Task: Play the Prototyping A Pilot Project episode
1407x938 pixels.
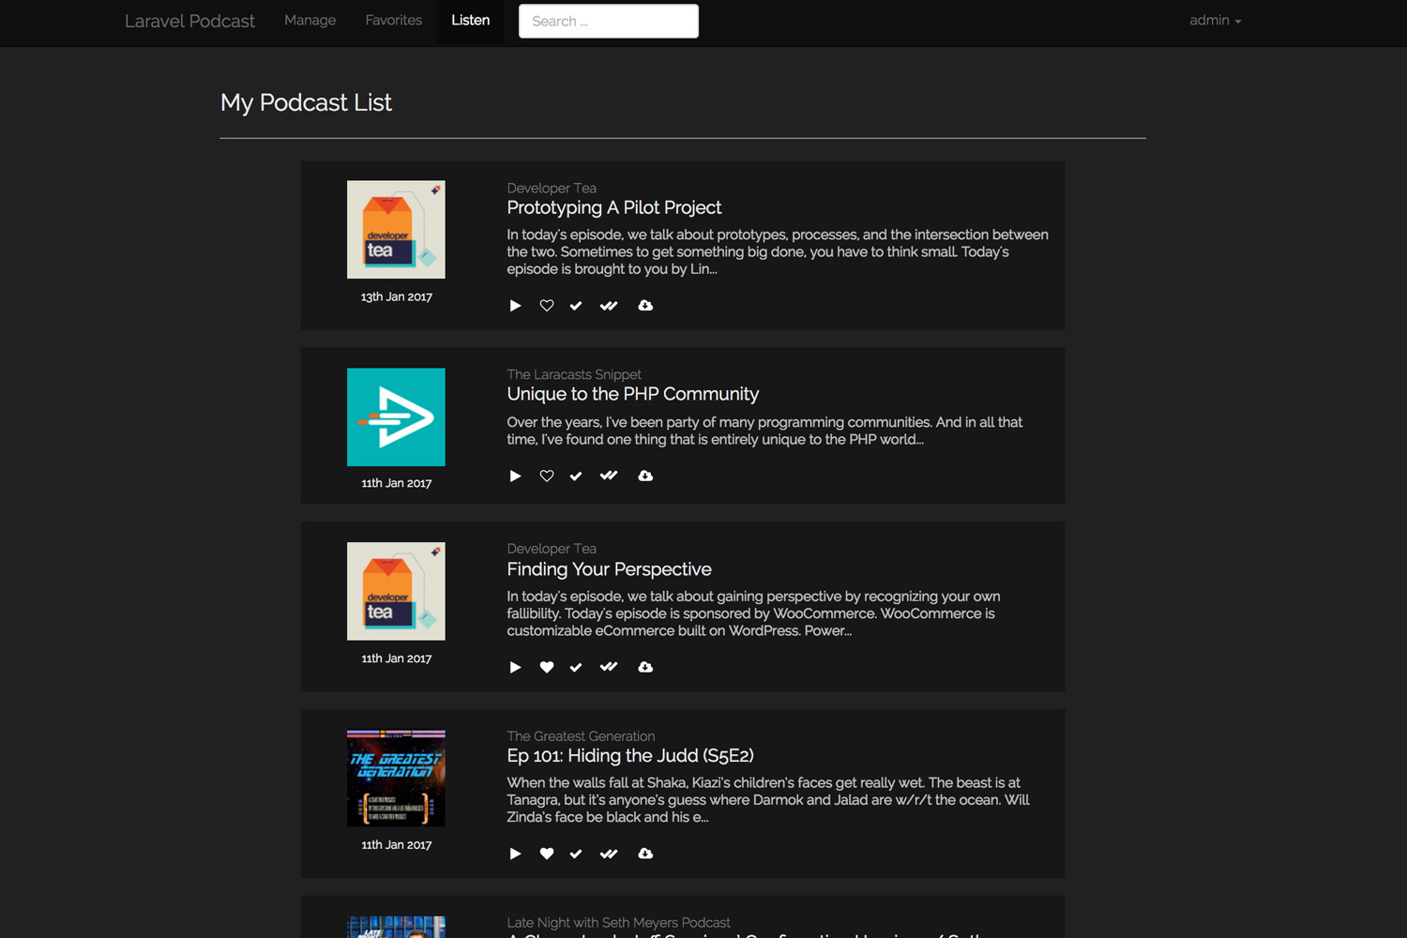Action: point(515,306)
